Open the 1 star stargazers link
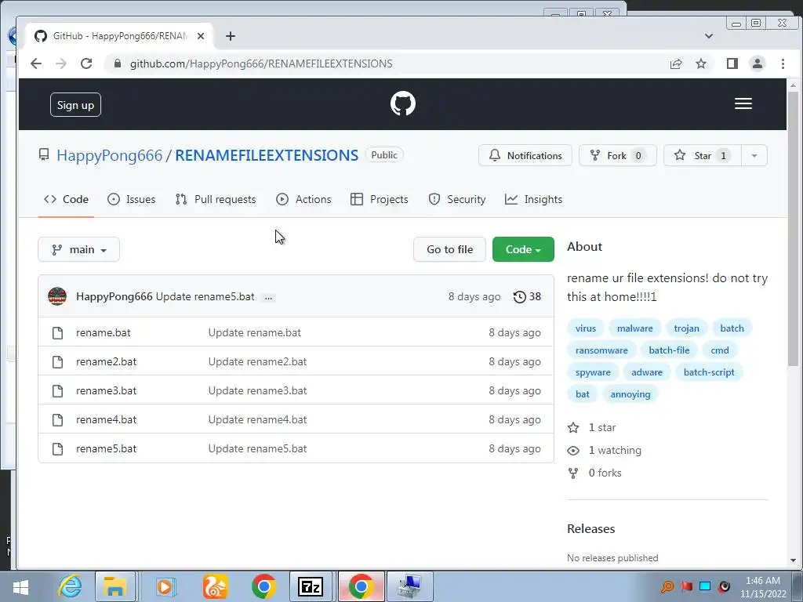Screen dimensions: 803x602 pos(591,427)
